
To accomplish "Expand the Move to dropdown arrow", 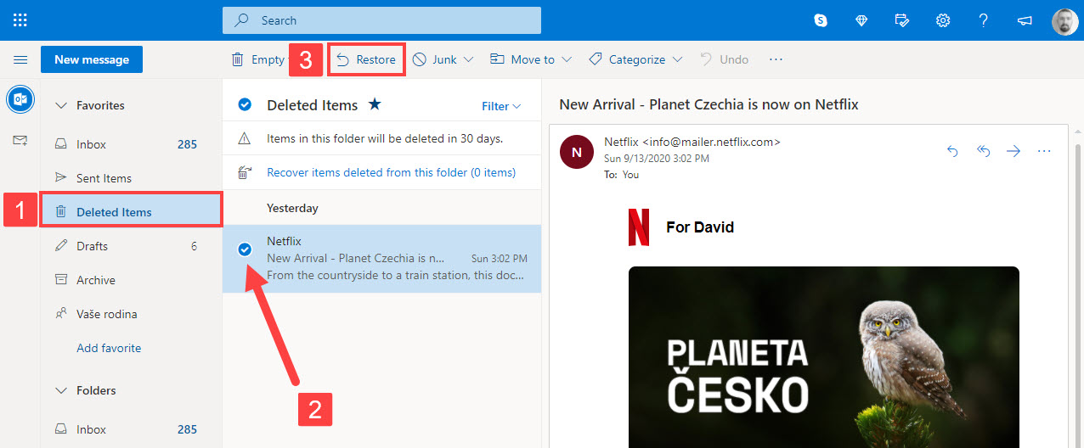I will 567,59.
